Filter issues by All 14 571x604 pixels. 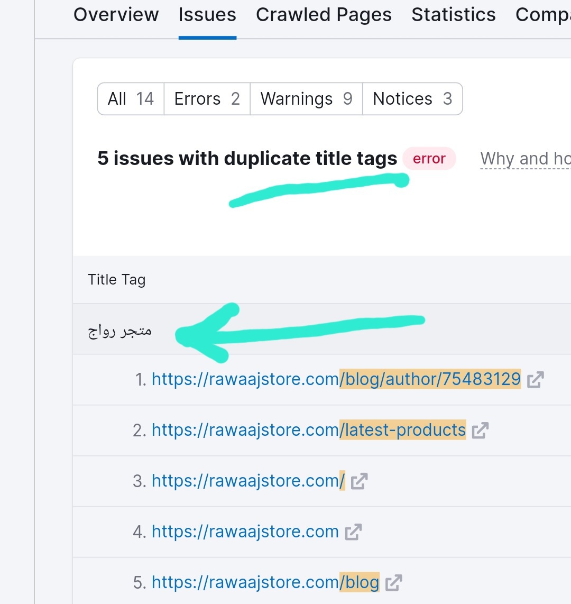[131, 99]
